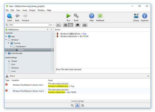Click the second layout view toggle icon

[x=71, y=25]
